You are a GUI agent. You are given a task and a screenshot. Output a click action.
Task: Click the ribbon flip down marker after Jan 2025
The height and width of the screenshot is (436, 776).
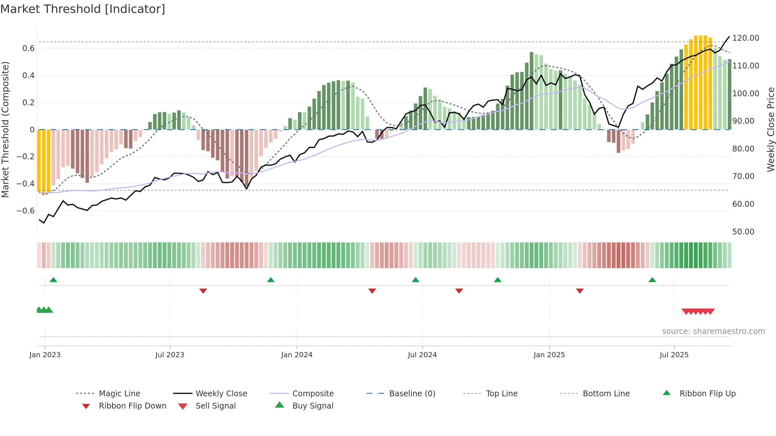coord(580,291)
